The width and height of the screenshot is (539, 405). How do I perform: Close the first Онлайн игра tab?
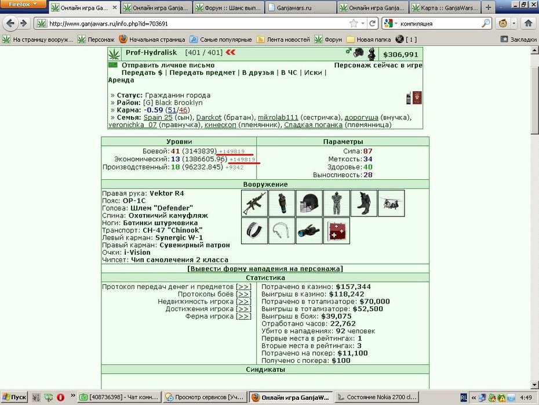click(115, 7)
